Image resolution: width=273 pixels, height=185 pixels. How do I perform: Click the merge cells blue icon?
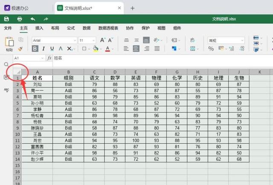pyautogui.click(x=174, y=49)
